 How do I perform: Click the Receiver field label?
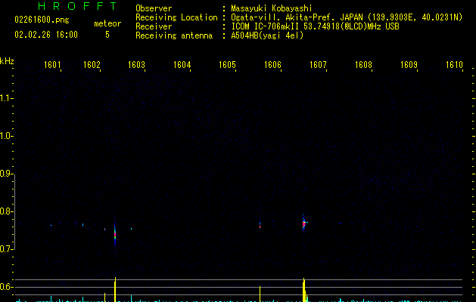point(154,26)
